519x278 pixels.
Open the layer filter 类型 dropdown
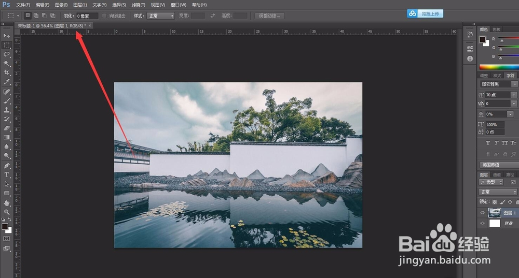click(x=491, y=182)
